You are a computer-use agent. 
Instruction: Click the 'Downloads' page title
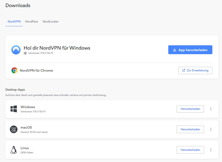click(x=18, y=5)
